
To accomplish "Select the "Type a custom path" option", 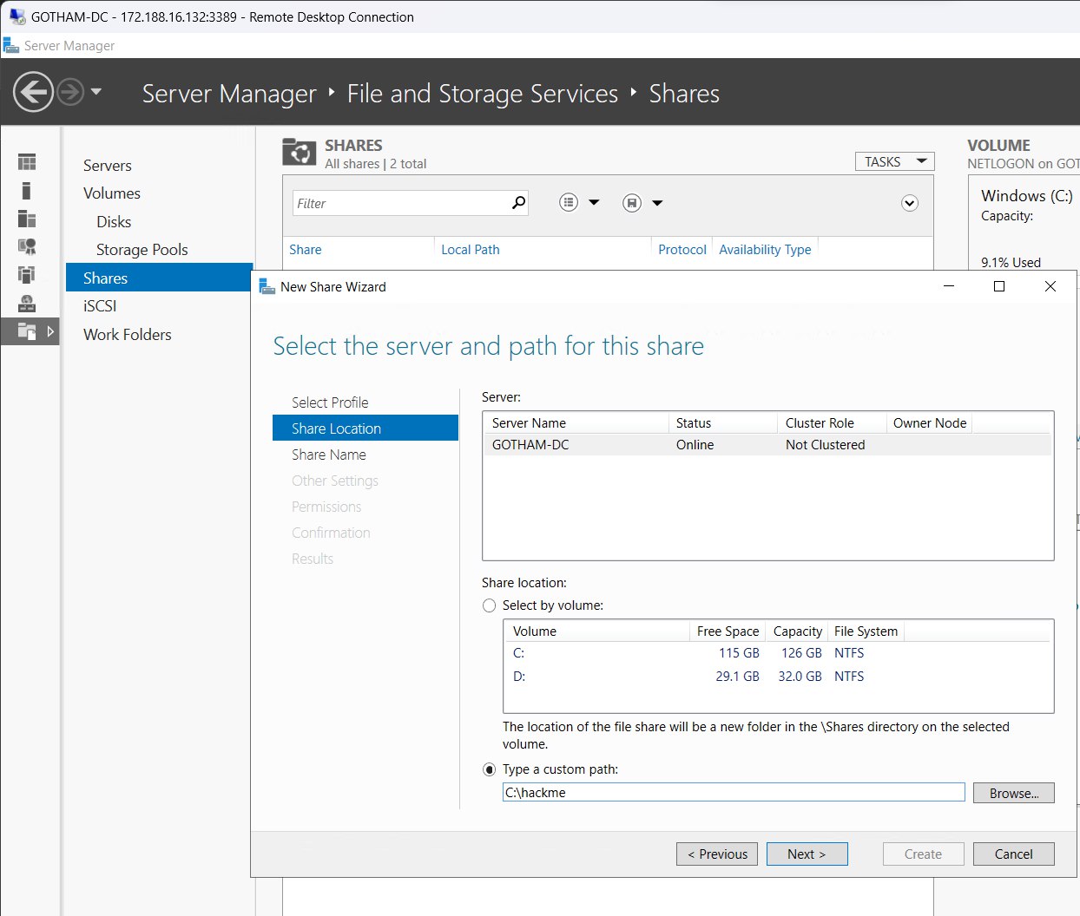I will (490, 769).
